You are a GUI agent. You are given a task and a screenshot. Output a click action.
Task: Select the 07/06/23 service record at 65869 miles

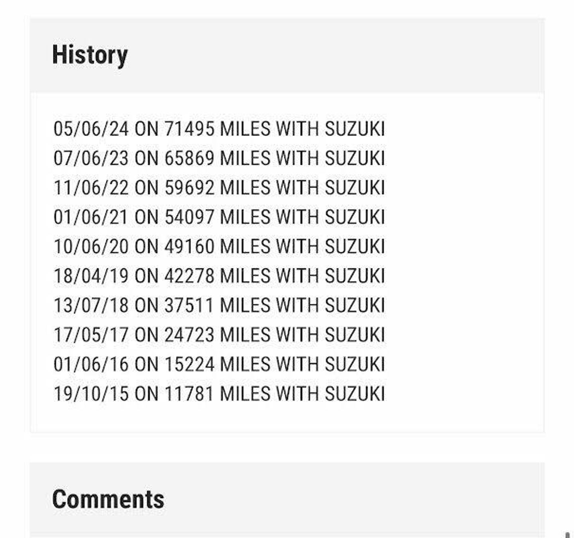coord(219,158)
